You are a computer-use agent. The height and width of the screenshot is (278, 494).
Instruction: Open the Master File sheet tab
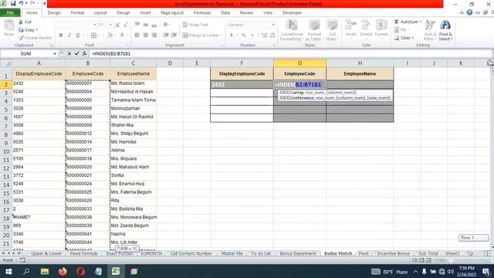(232, 253)
